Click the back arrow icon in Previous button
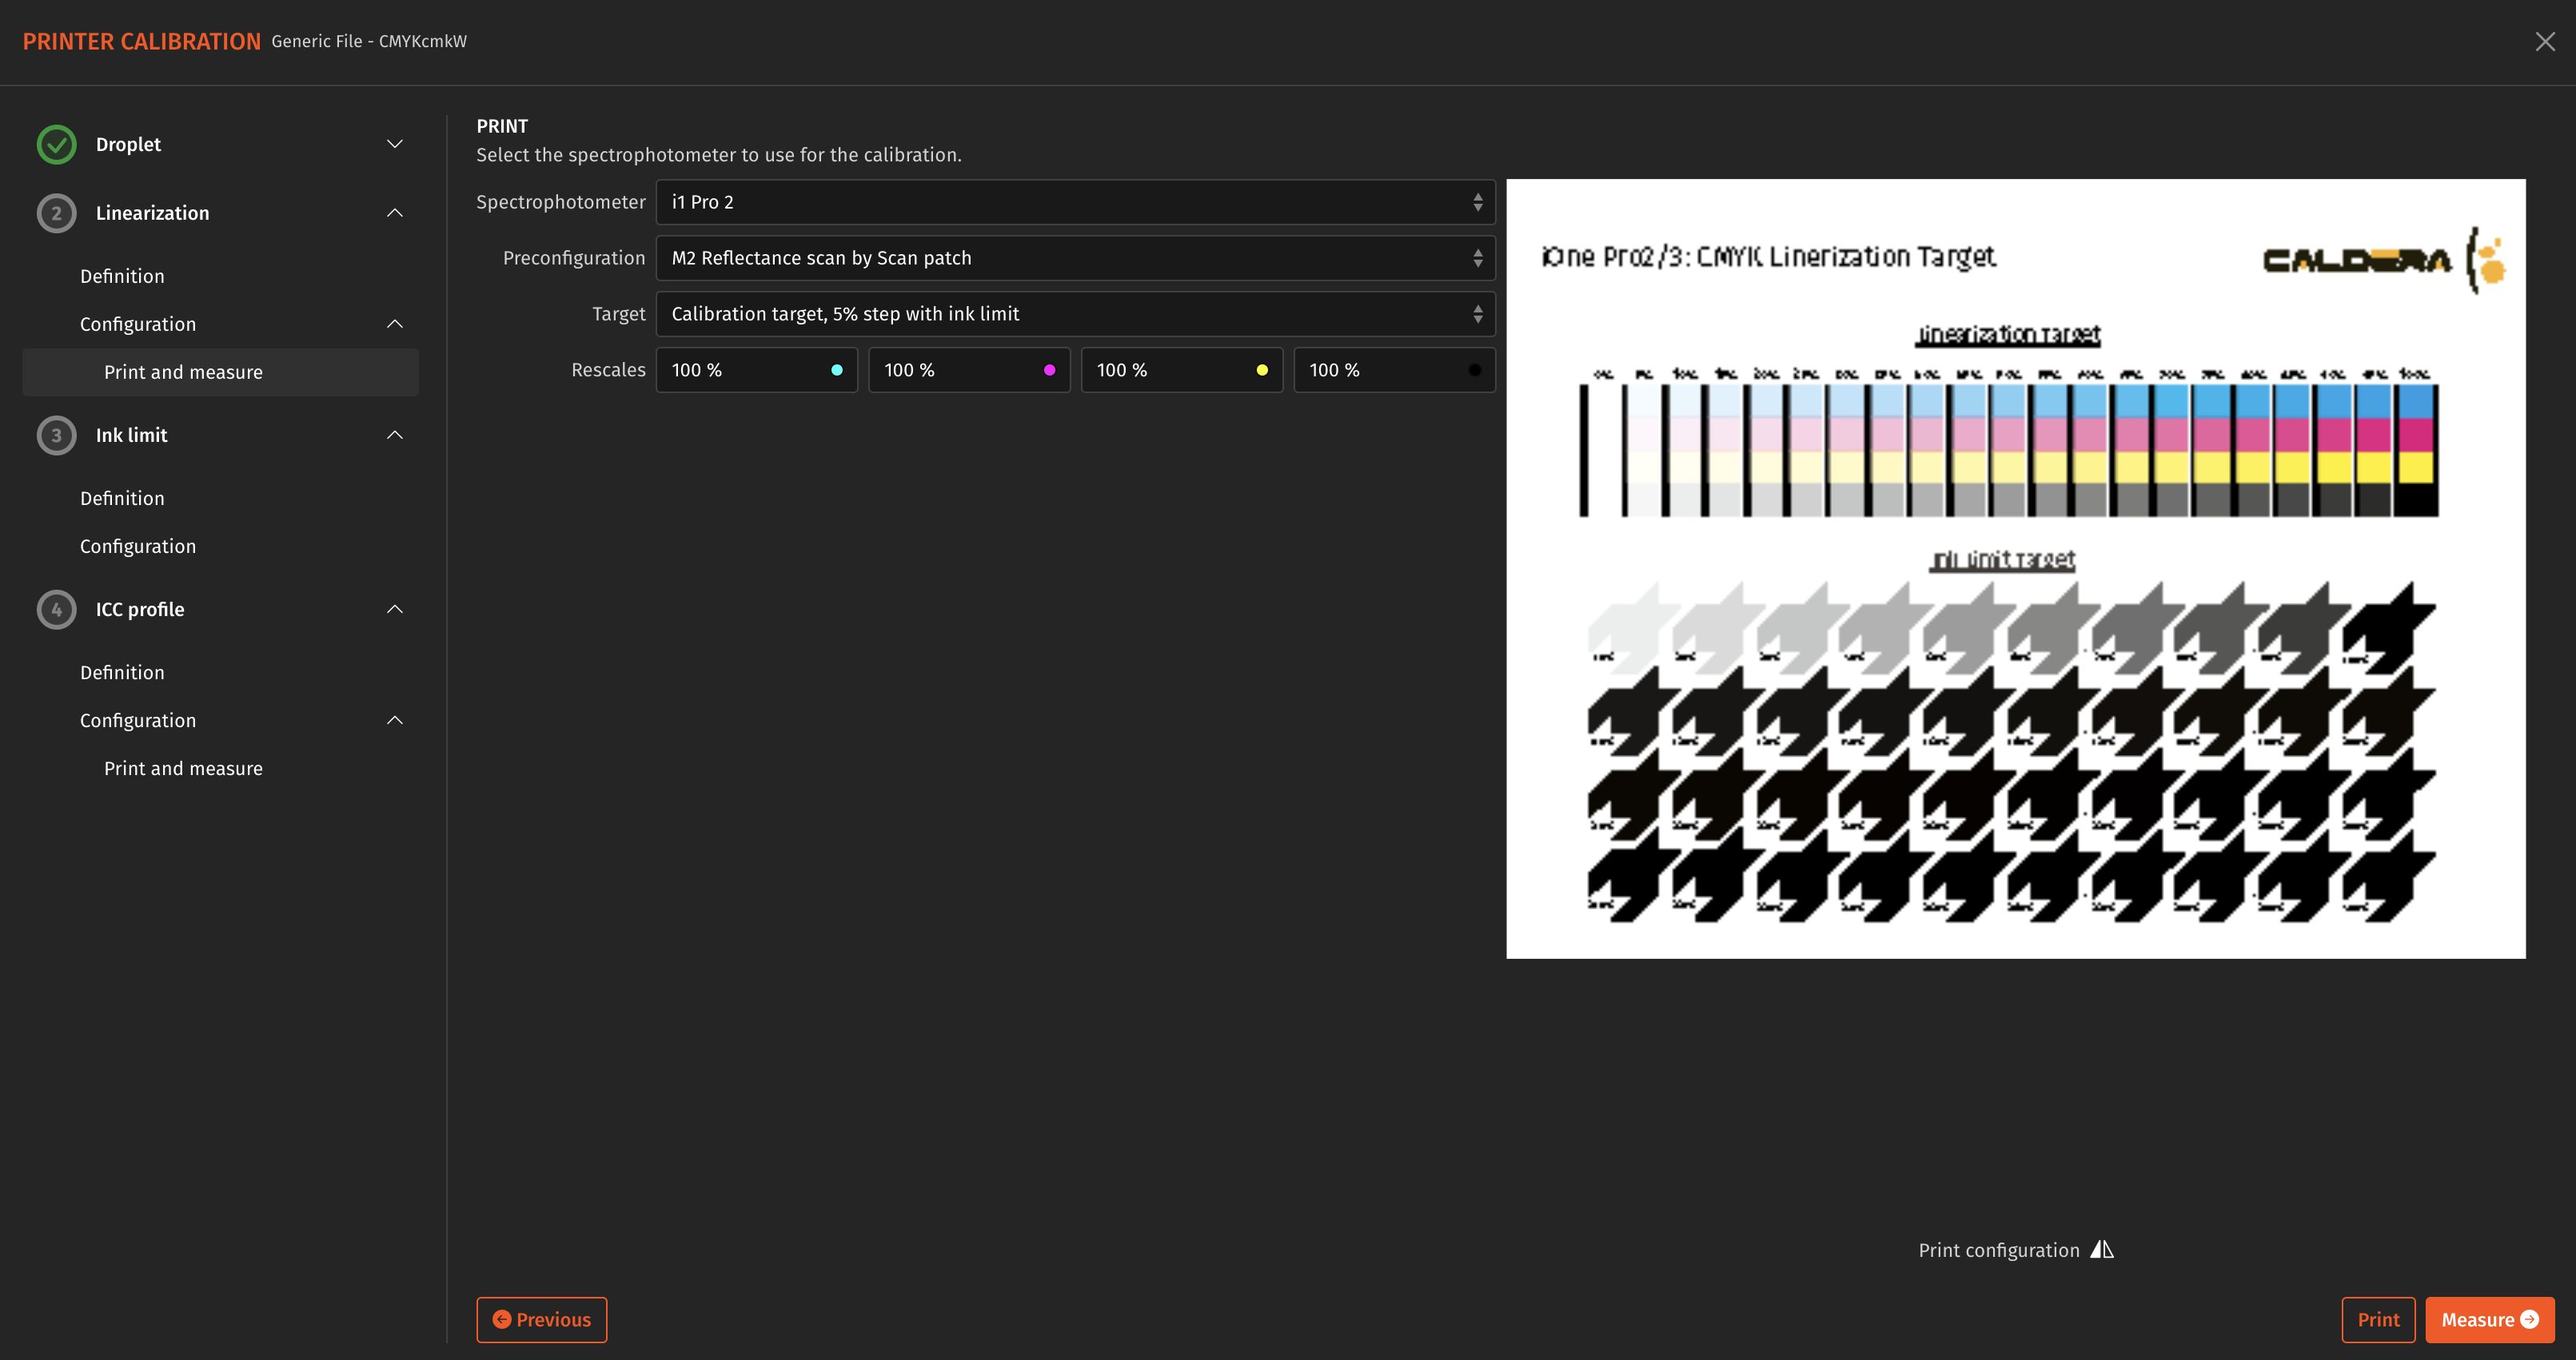Screen dimensions: 2576x1360 (x=503, y=1319)
